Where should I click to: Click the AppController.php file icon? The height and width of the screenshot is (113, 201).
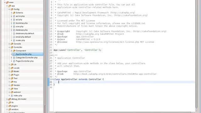(x=14, y=54)
